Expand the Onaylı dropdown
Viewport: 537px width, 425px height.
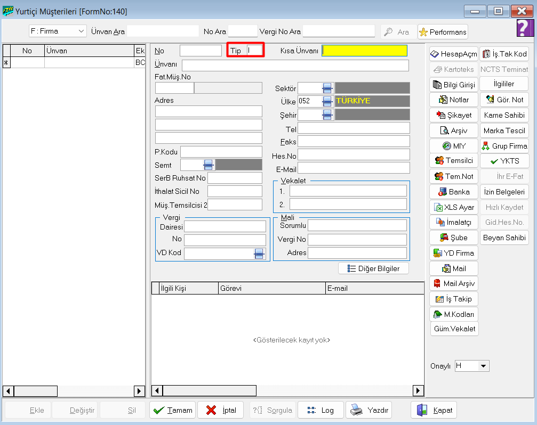tap(483, 366)
